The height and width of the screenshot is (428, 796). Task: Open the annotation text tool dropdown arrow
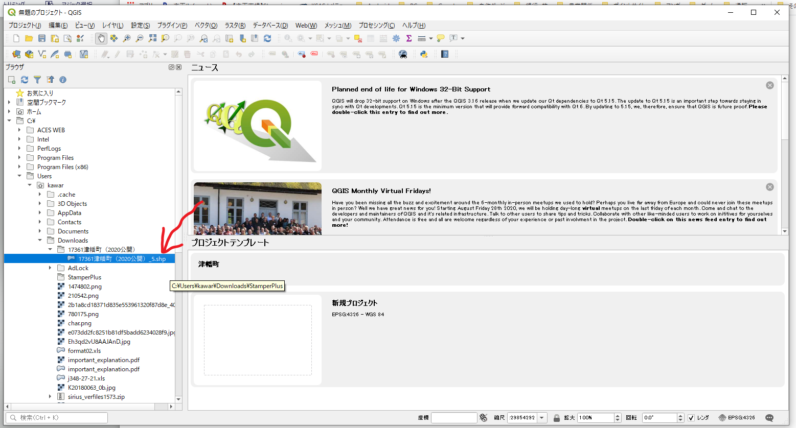point(463,38)
